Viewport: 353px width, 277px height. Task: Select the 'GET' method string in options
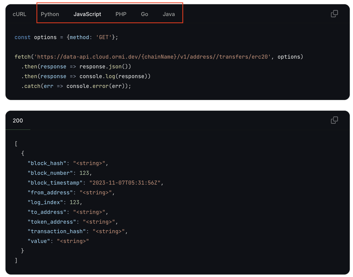pos(104,37)
